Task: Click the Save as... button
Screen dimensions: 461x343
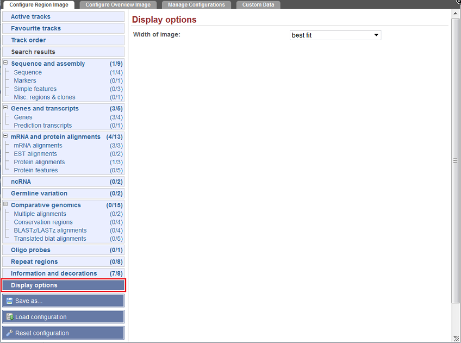Action: pyautogui.click(x=63, y=301)
